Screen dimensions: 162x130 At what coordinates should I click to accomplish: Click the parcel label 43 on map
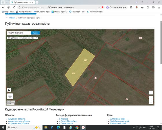click(95, 78)
